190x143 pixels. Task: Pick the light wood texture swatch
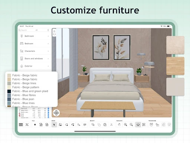point(175,66)
